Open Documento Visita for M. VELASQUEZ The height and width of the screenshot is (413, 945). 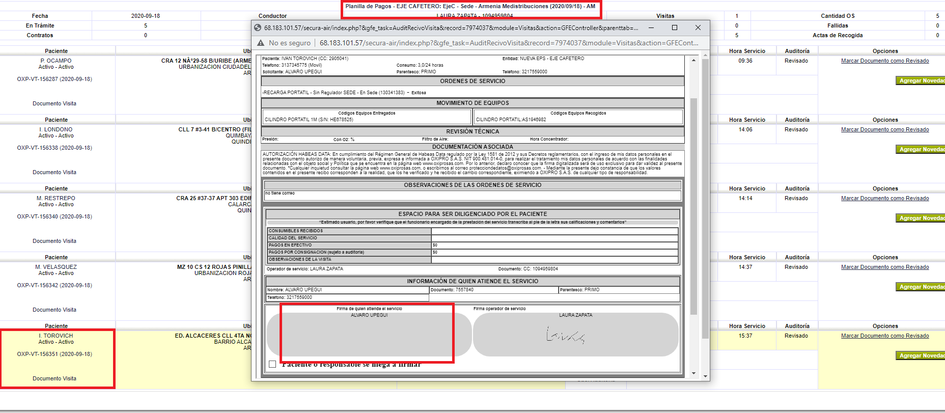click(54, 310)
